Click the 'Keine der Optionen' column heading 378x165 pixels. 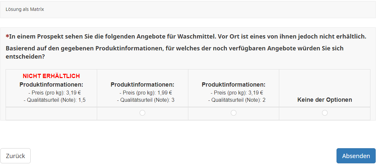point(325,100)
